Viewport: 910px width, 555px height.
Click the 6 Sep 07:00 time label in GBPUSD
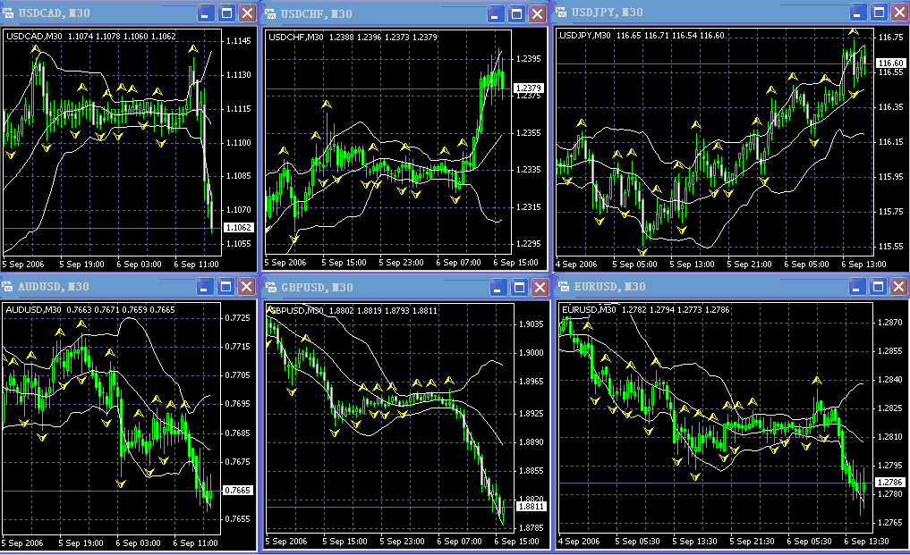[459, 542]
